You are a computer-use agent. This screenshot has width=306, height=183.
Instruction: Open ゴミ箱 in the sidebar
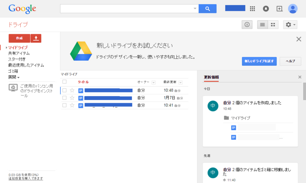point(13,71)
